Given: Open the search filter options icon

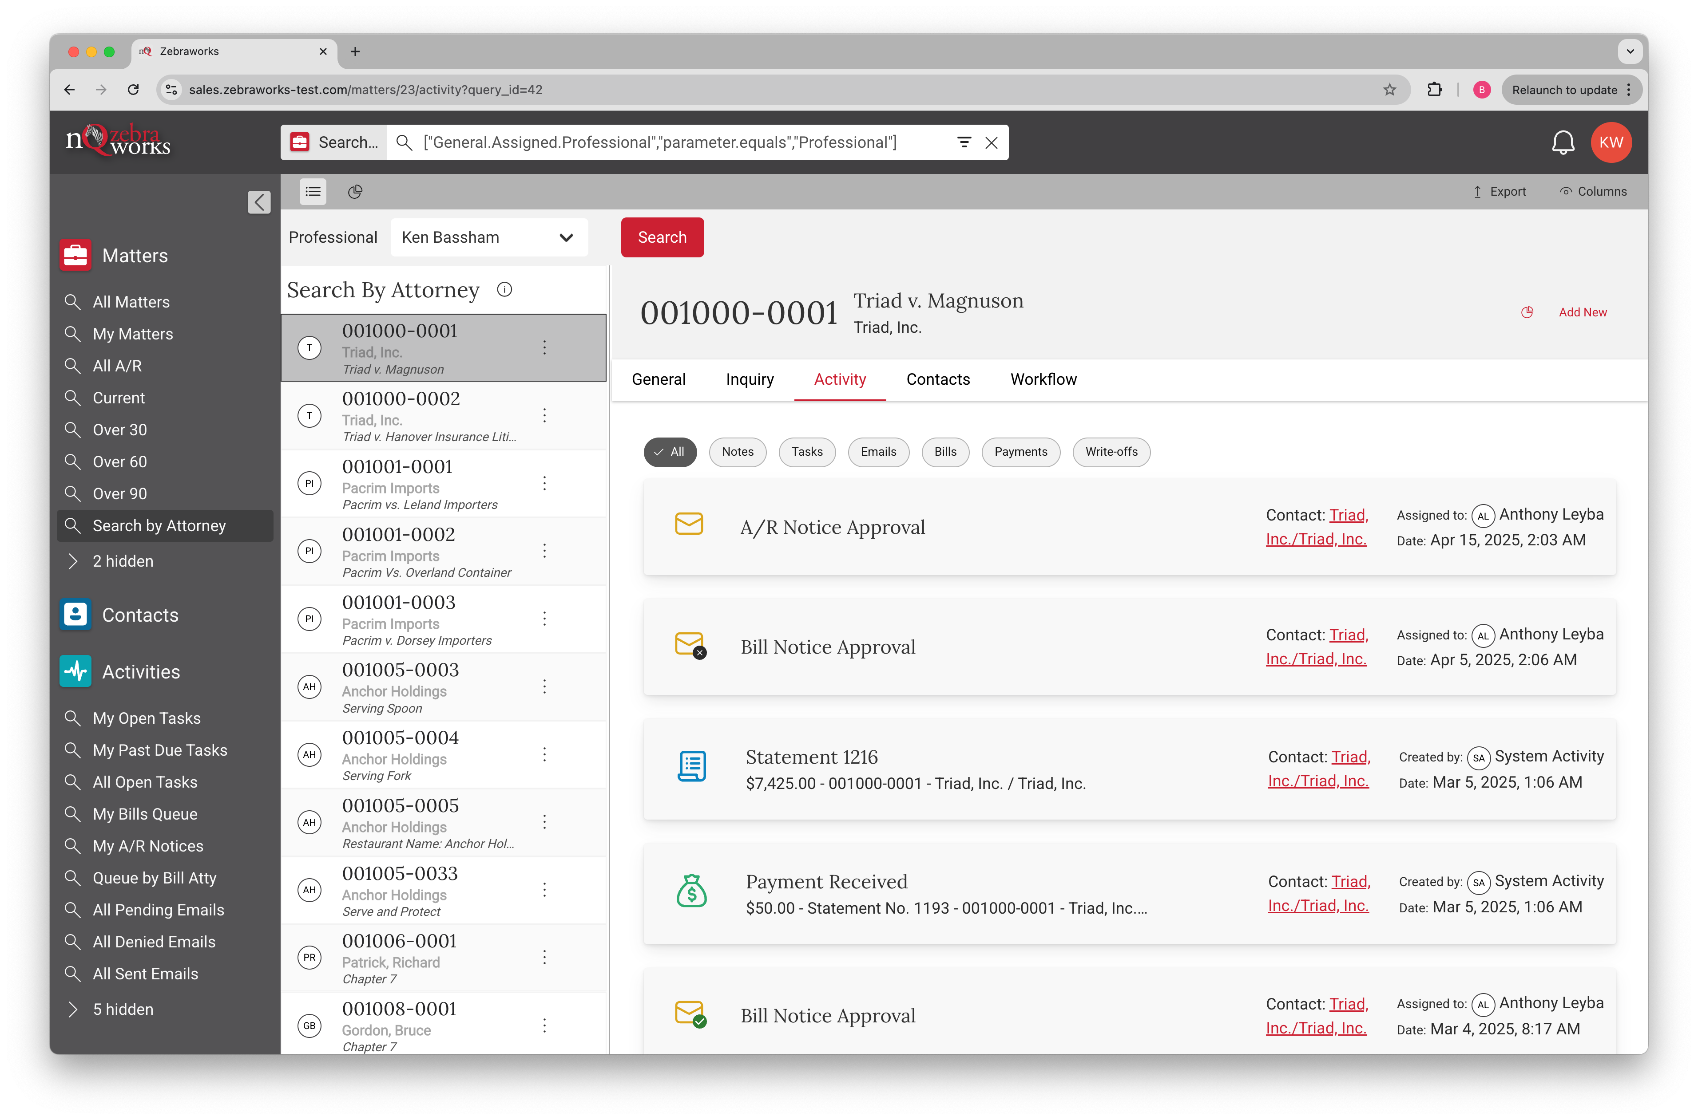Looking at the screenshot, I should (x=964, y=143).
